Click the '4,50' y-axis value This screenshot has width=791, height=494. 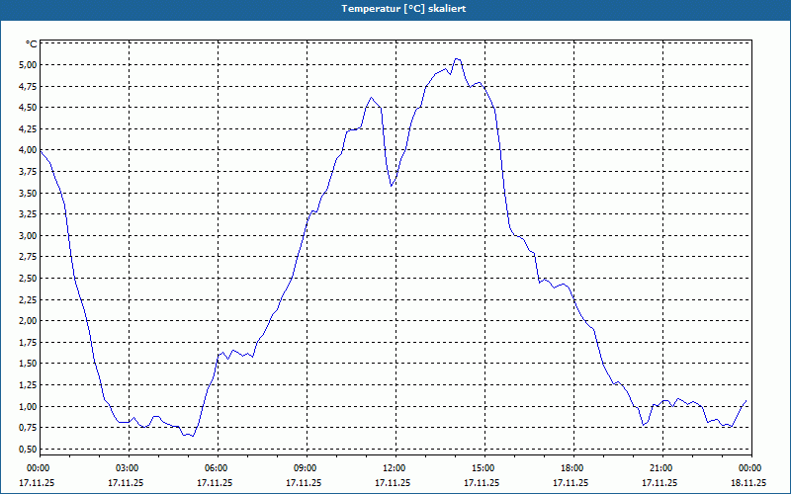click(x=28, y=108)
